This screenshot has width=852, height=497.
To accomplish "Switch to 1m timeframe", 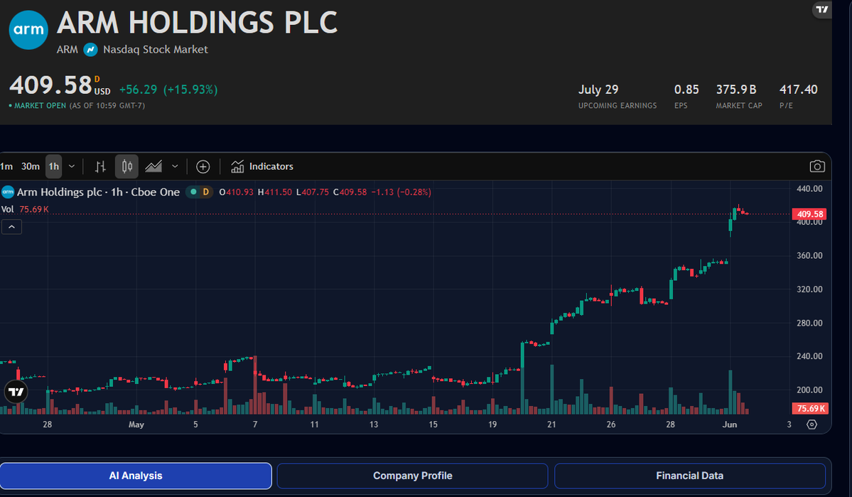I will click(x=6, y=166).
